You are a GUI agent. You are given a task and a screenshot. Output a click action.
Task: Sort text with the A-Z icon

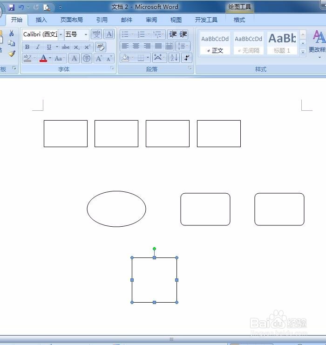(174, 58)
